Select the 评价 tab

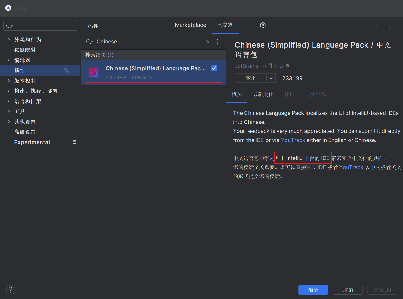click(289, 94)
